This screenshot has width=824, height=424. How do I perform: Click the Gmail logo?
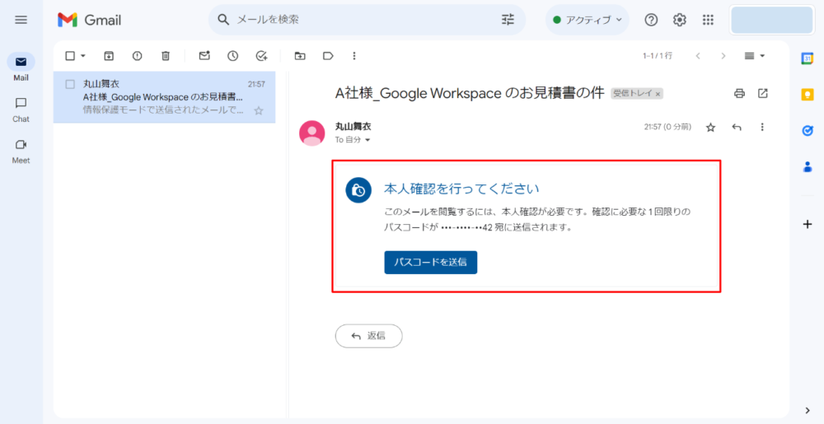point(89,20)
